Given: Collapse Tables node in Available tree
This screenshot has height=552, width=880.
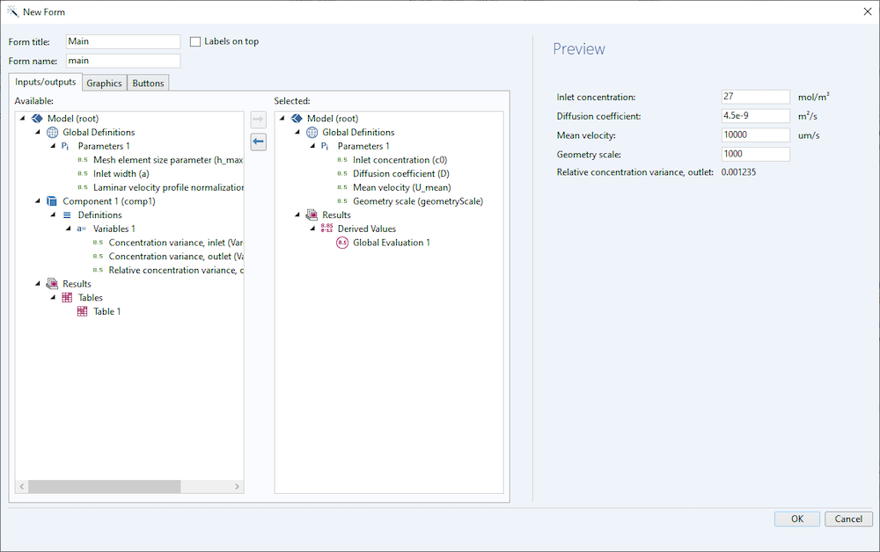Looking at the screenshot, I should tap(53, 298).
